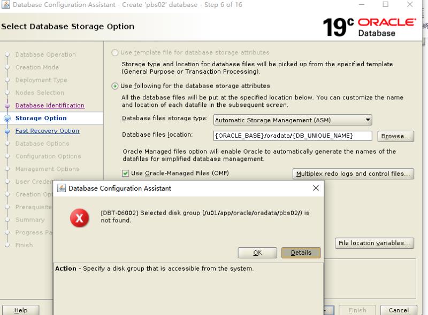Viewport: 428px width, 315px height.
Task: Click the Database files location field
Action: point(293,136)
